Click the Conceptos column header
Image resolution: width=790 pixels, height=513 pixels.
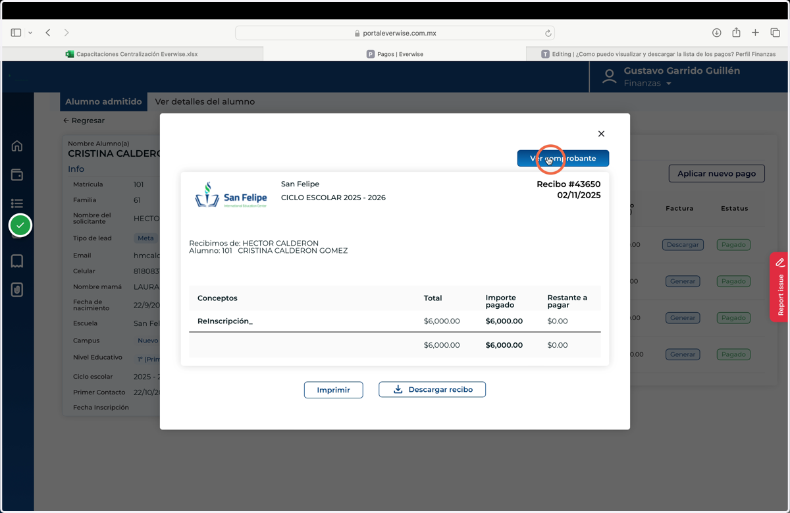click(x=217, y=298)
